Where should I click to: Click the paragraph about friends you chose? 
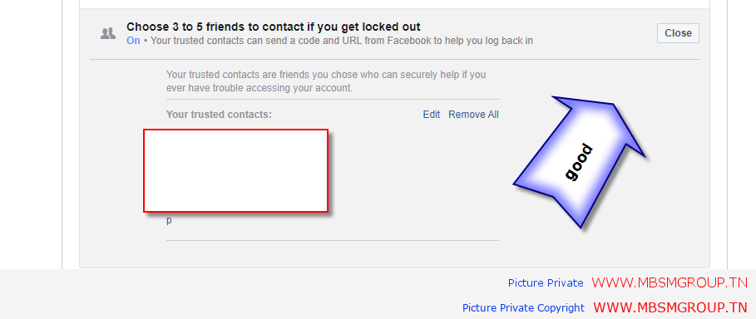point(326,82)
